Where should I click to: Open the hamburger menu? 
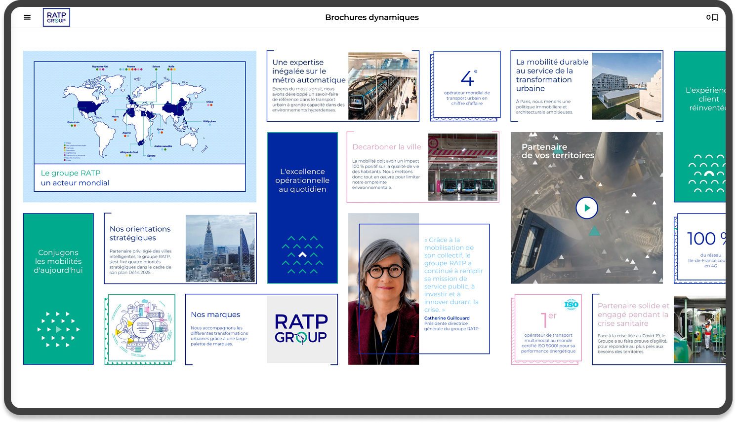pos(27,17)
